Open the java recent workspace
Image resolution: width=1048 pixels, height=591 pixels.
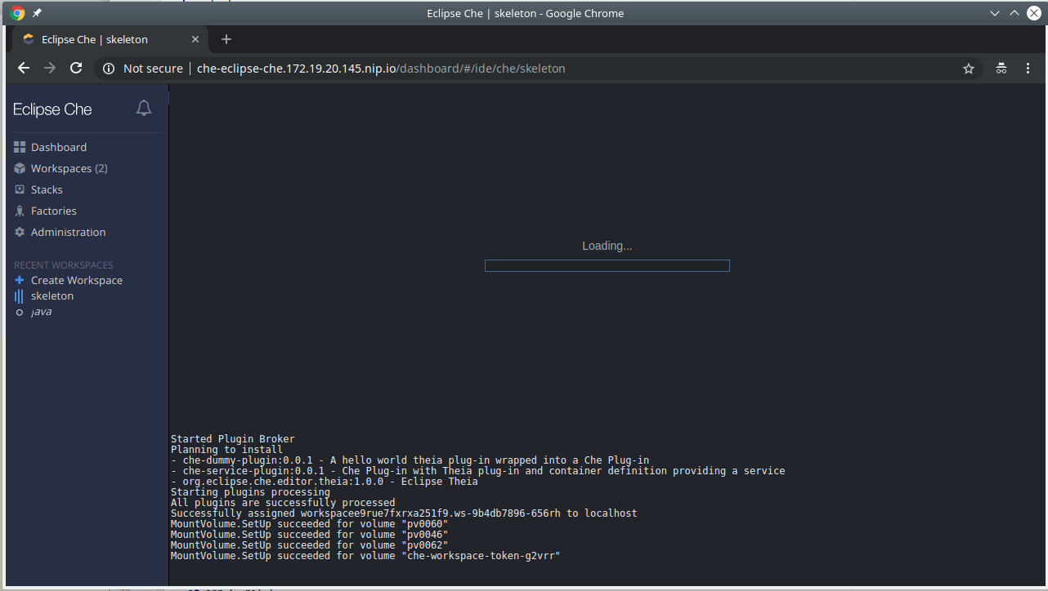[x=41, y=312]
